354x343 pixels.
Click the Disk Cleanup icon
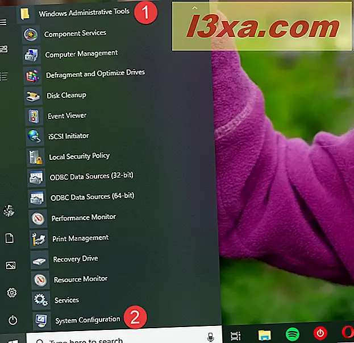33,96
